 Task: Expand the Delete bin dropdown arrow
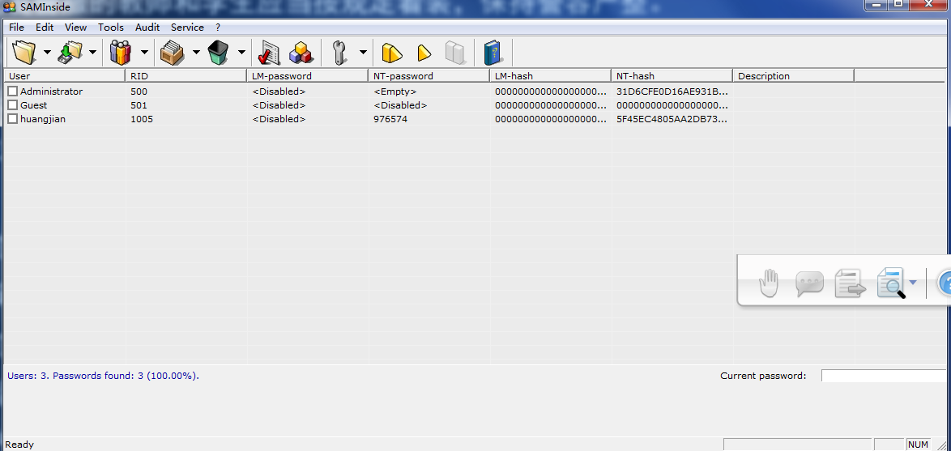(x=241, y=52)
